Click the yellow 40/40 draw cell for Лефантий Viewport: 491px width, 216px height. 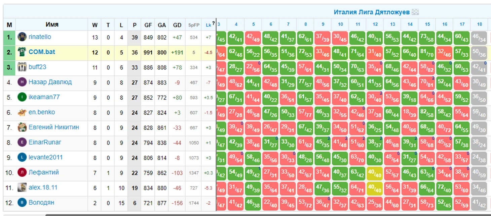point(375,173)
